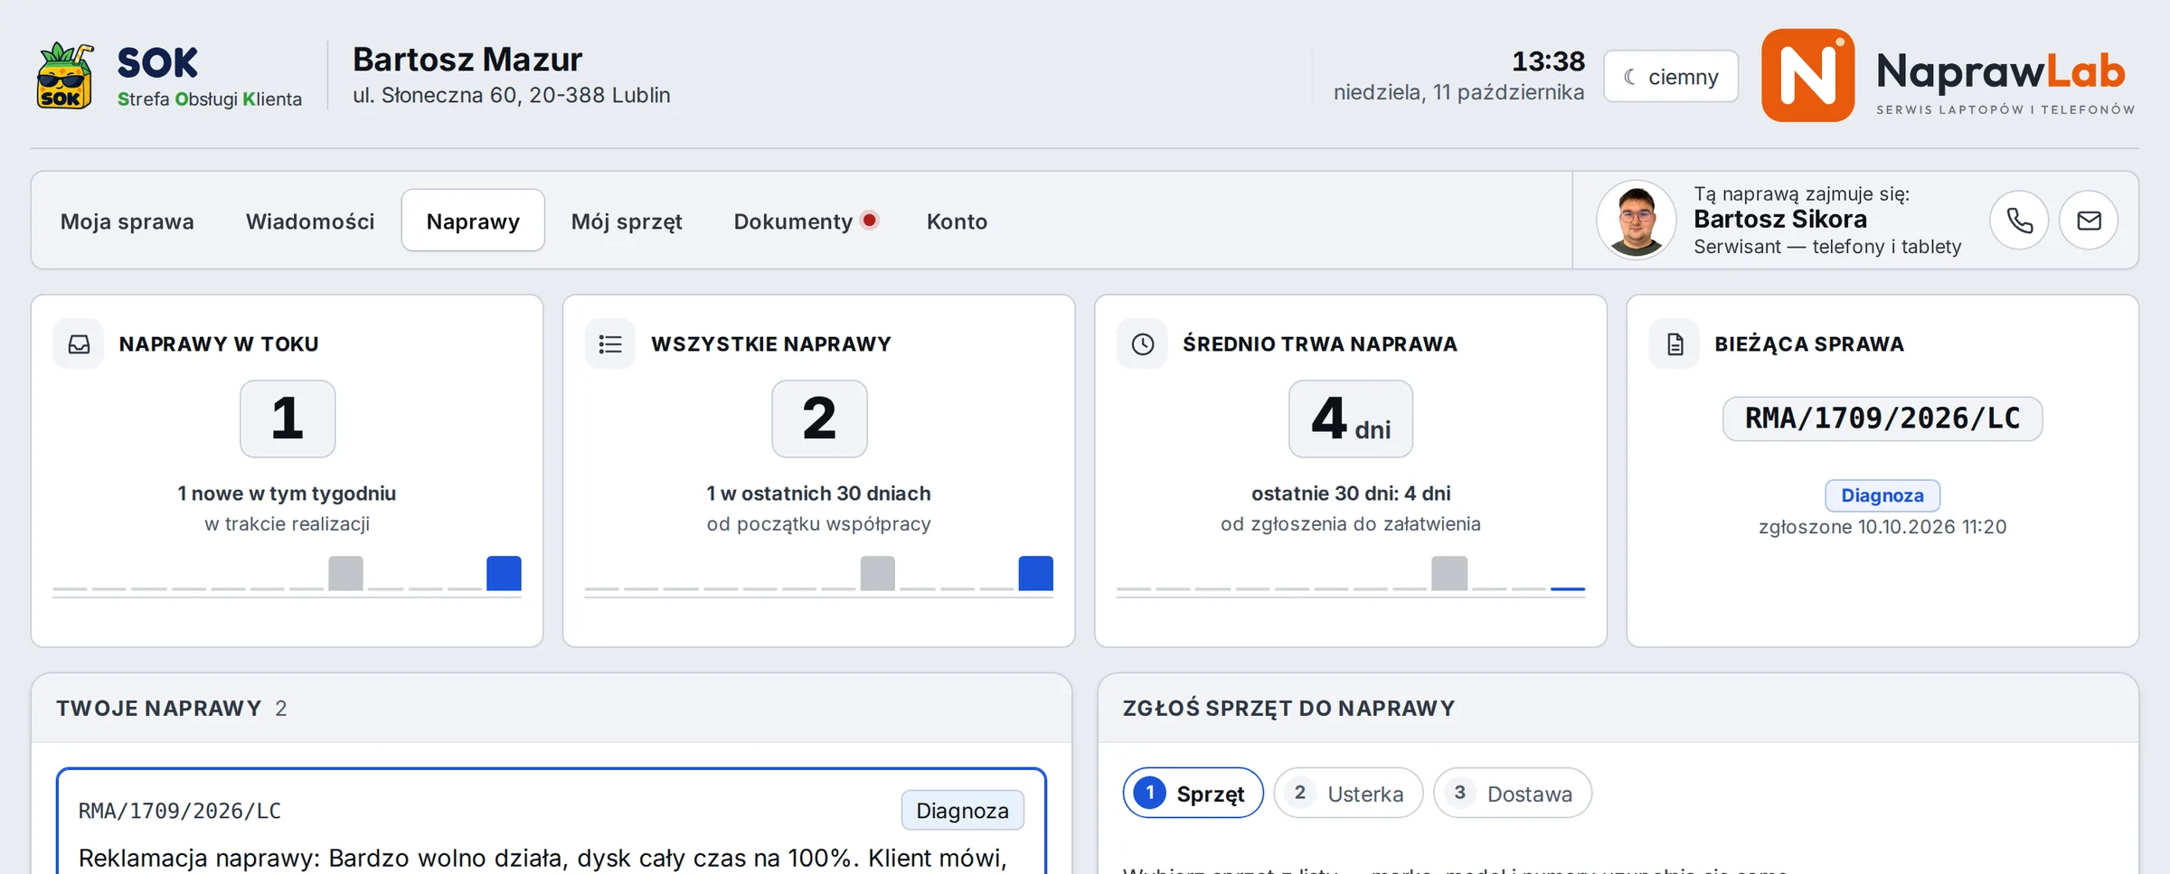Click the document icon on Bieżąca sprawa
Screen dimensions: 2170x874
click(1675, 344)
